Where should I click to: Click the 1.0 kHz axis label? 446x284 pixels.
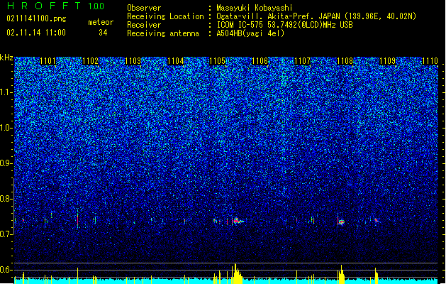point(6,128)
